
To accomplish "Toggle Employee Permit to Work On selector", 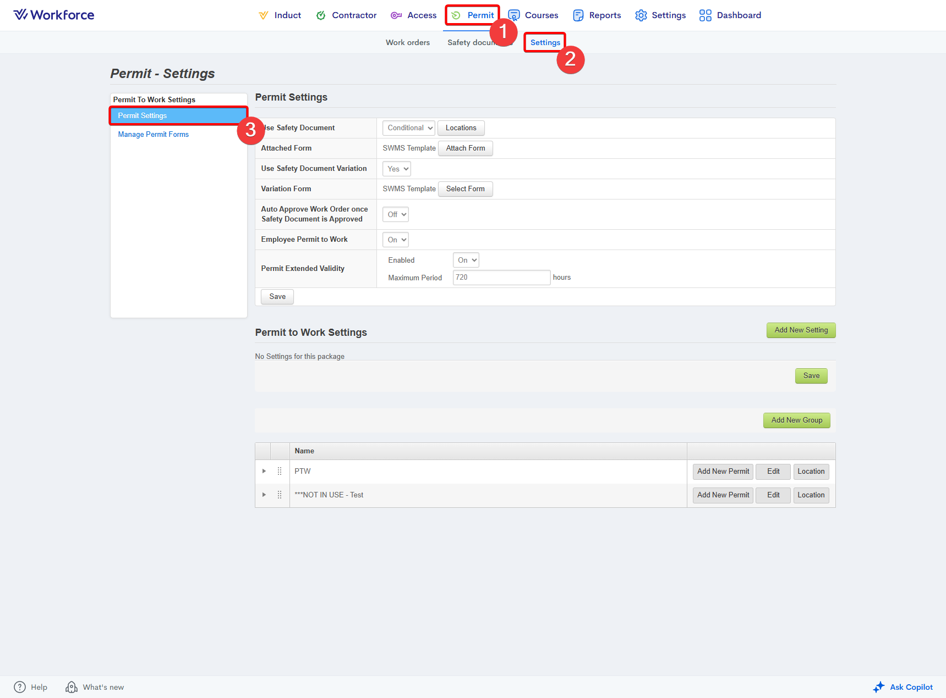I will pos(396,240).
